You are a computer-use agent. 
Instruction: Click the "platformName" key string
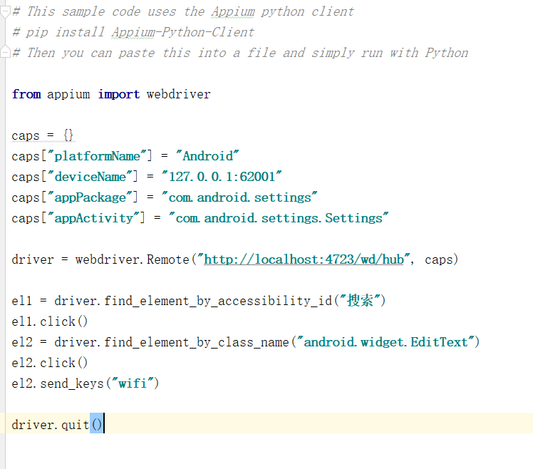[x=97, y=156]
